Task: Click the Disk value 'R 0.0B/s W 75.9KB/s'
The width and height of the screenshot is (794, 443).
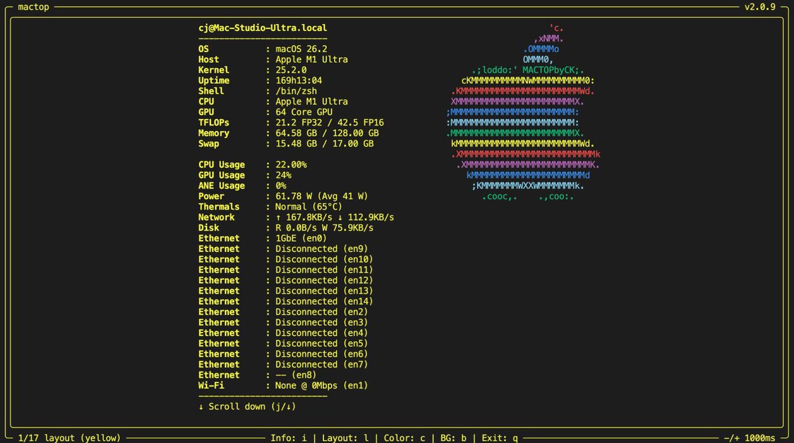Action: pyautogui.click(x=324, y=228)
